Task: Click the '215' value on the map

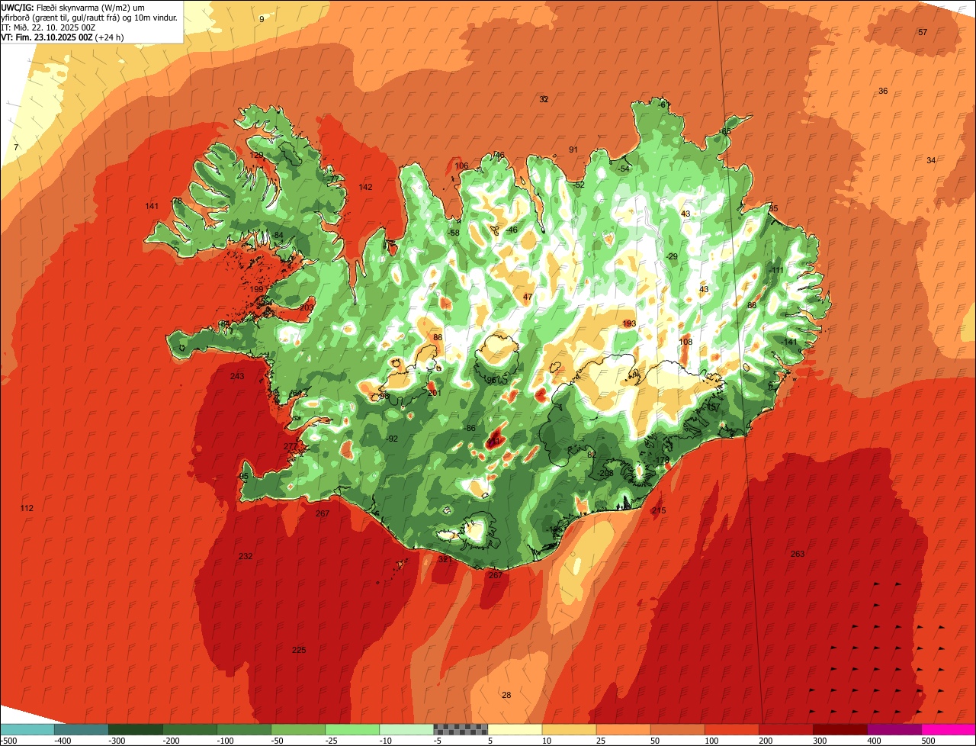Action: pos(659,510)
